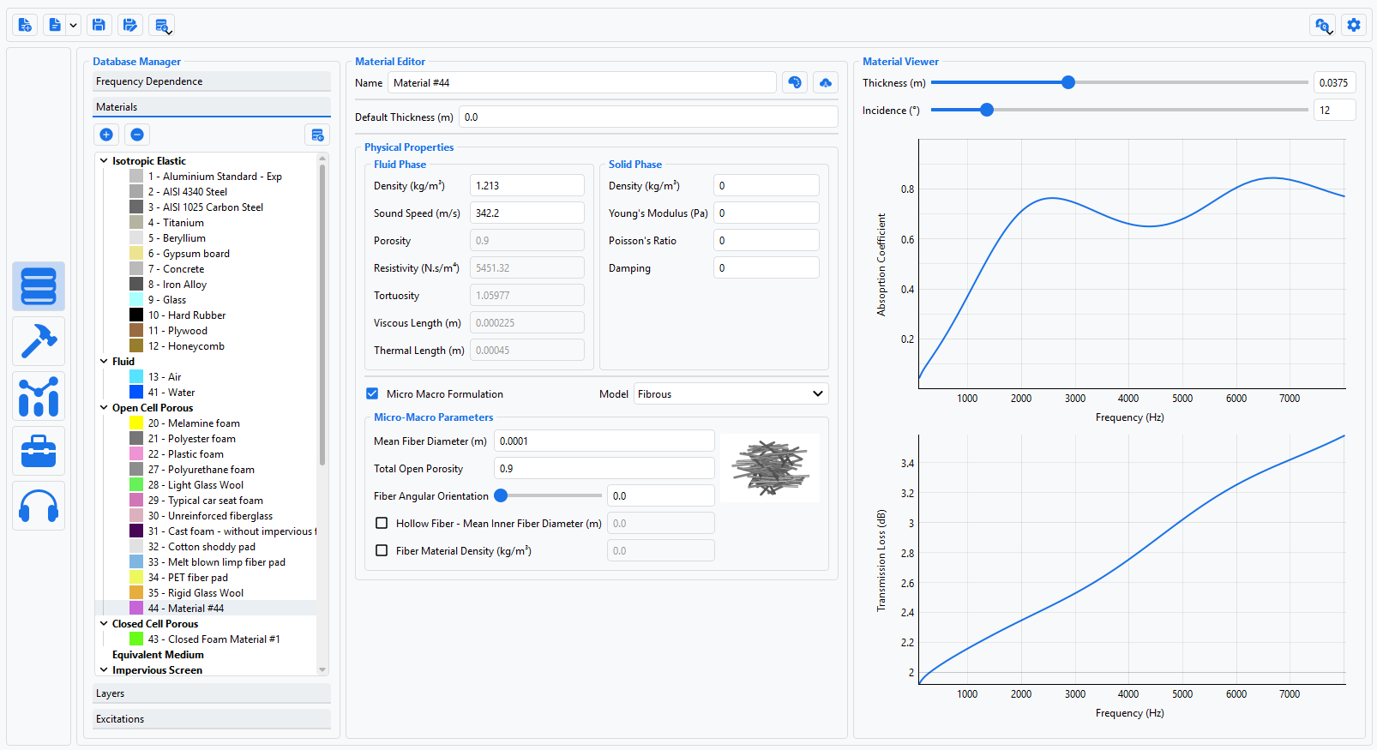Open the Database sidebar icon
Viewport: 1377px width, 750px height.
click(39, 286)
